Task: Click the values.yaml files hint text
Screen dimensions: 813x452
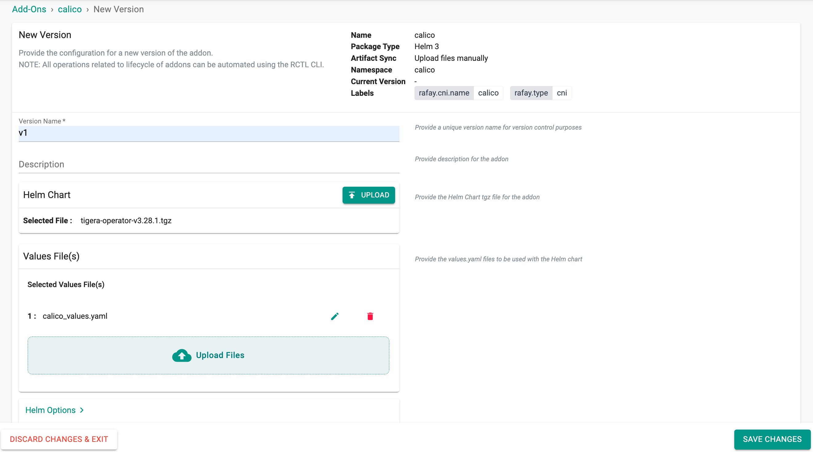Action: tap(498, 259)
